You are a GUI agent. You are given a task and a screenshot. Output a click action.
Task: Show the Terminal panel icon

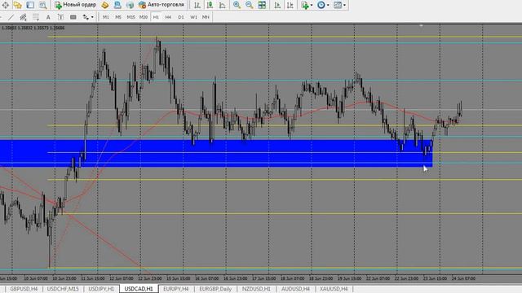pyautogui.click(x=30, y=5)
